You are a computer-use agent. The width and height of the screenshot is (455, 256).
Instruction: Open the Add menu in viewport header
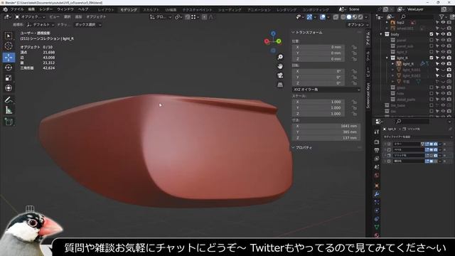(78, 17)
